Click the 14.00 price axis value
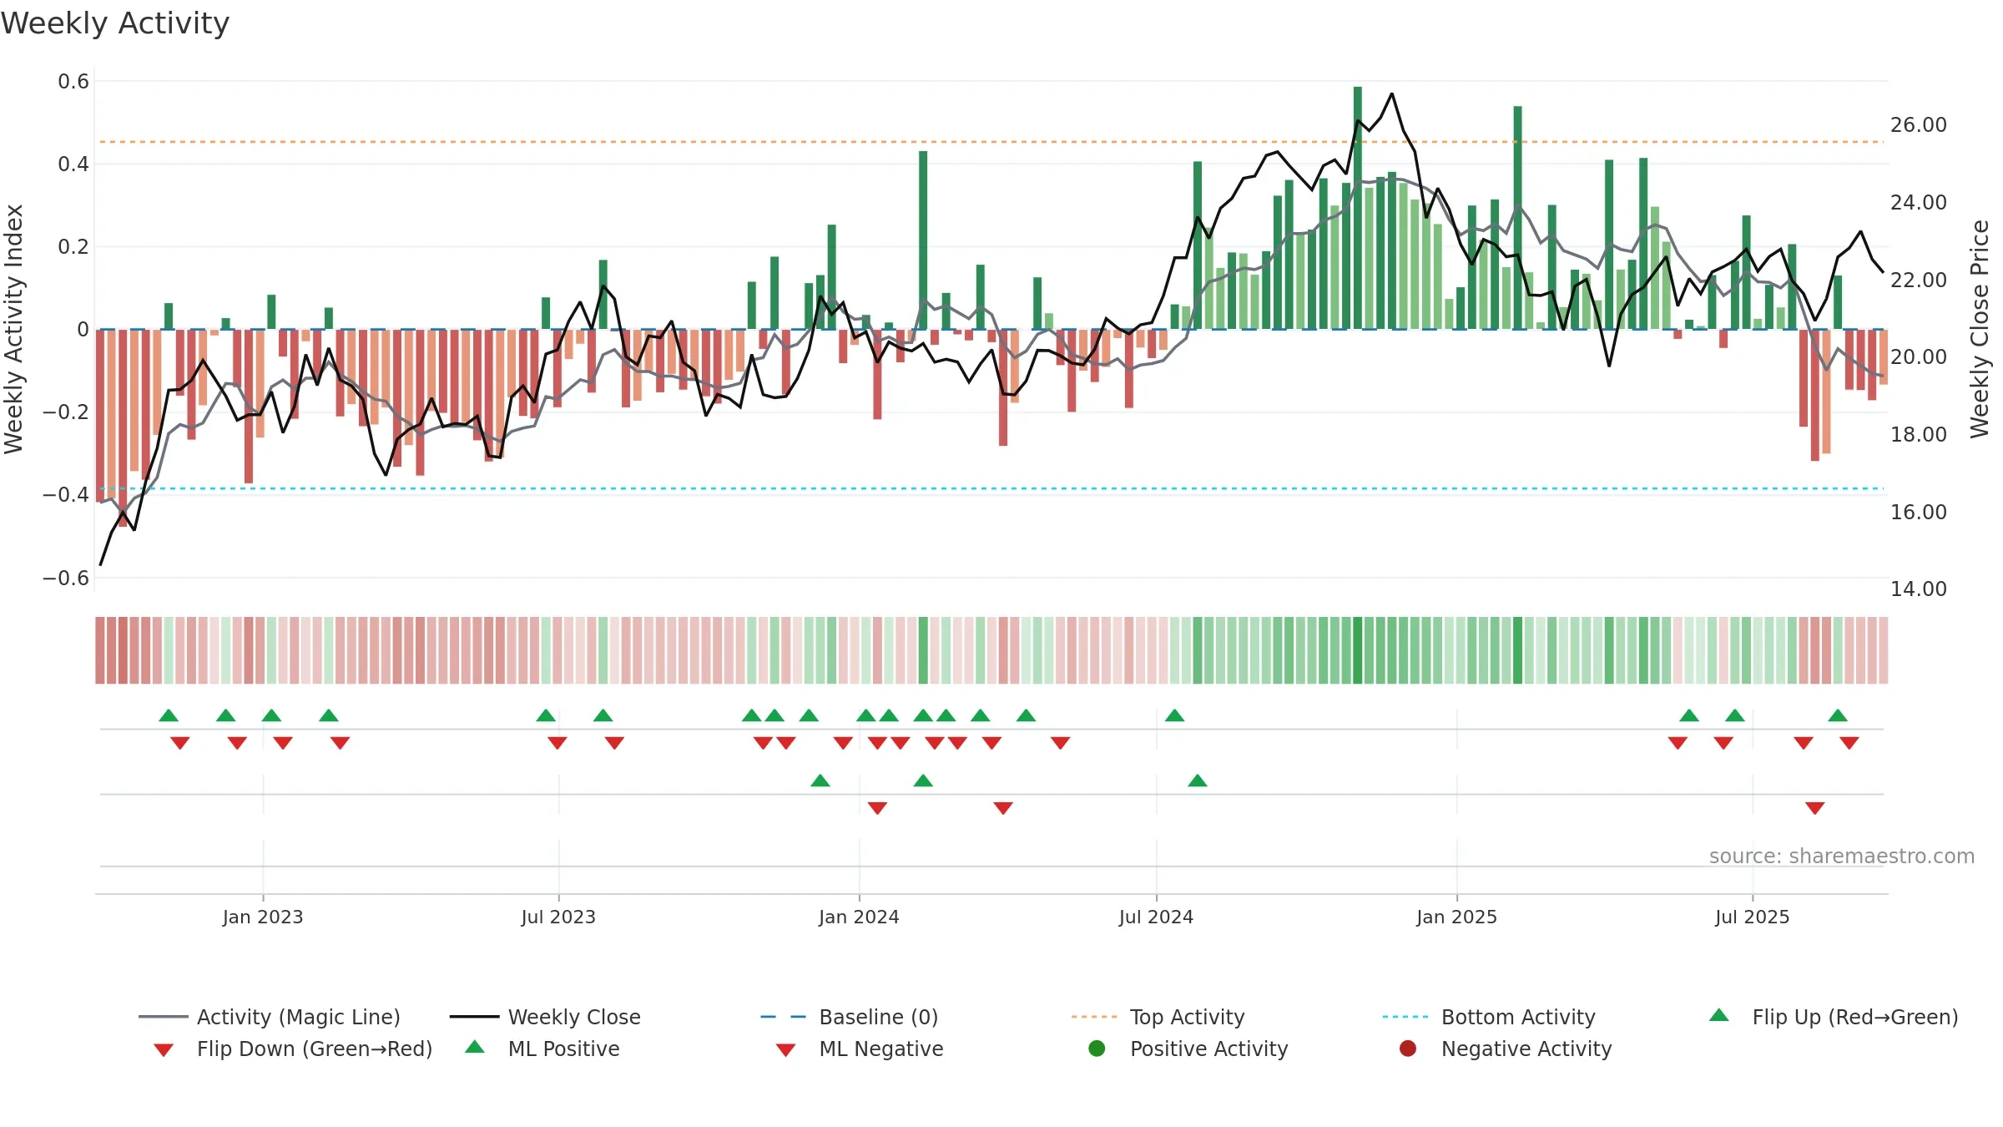This screenshot has height=1127, width=2003. 1919,589
